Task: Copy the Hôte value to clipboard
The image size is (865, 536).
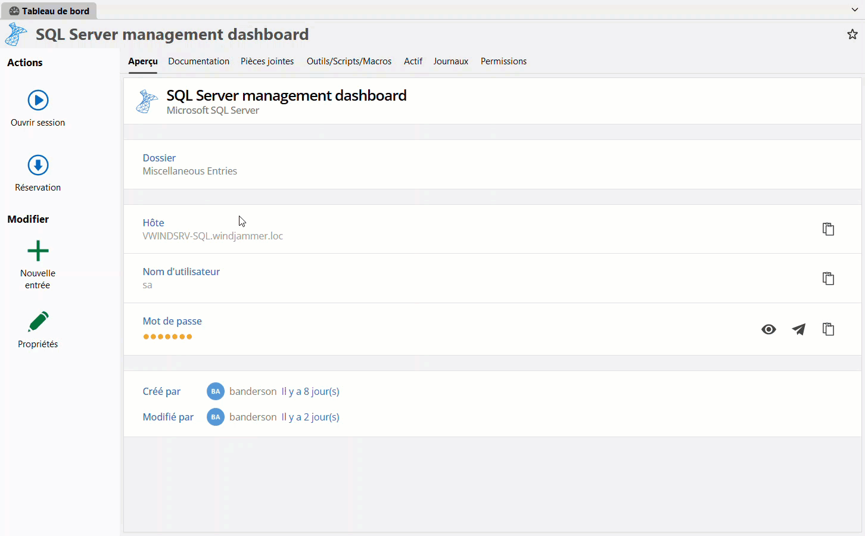Action: click(828, 229)
